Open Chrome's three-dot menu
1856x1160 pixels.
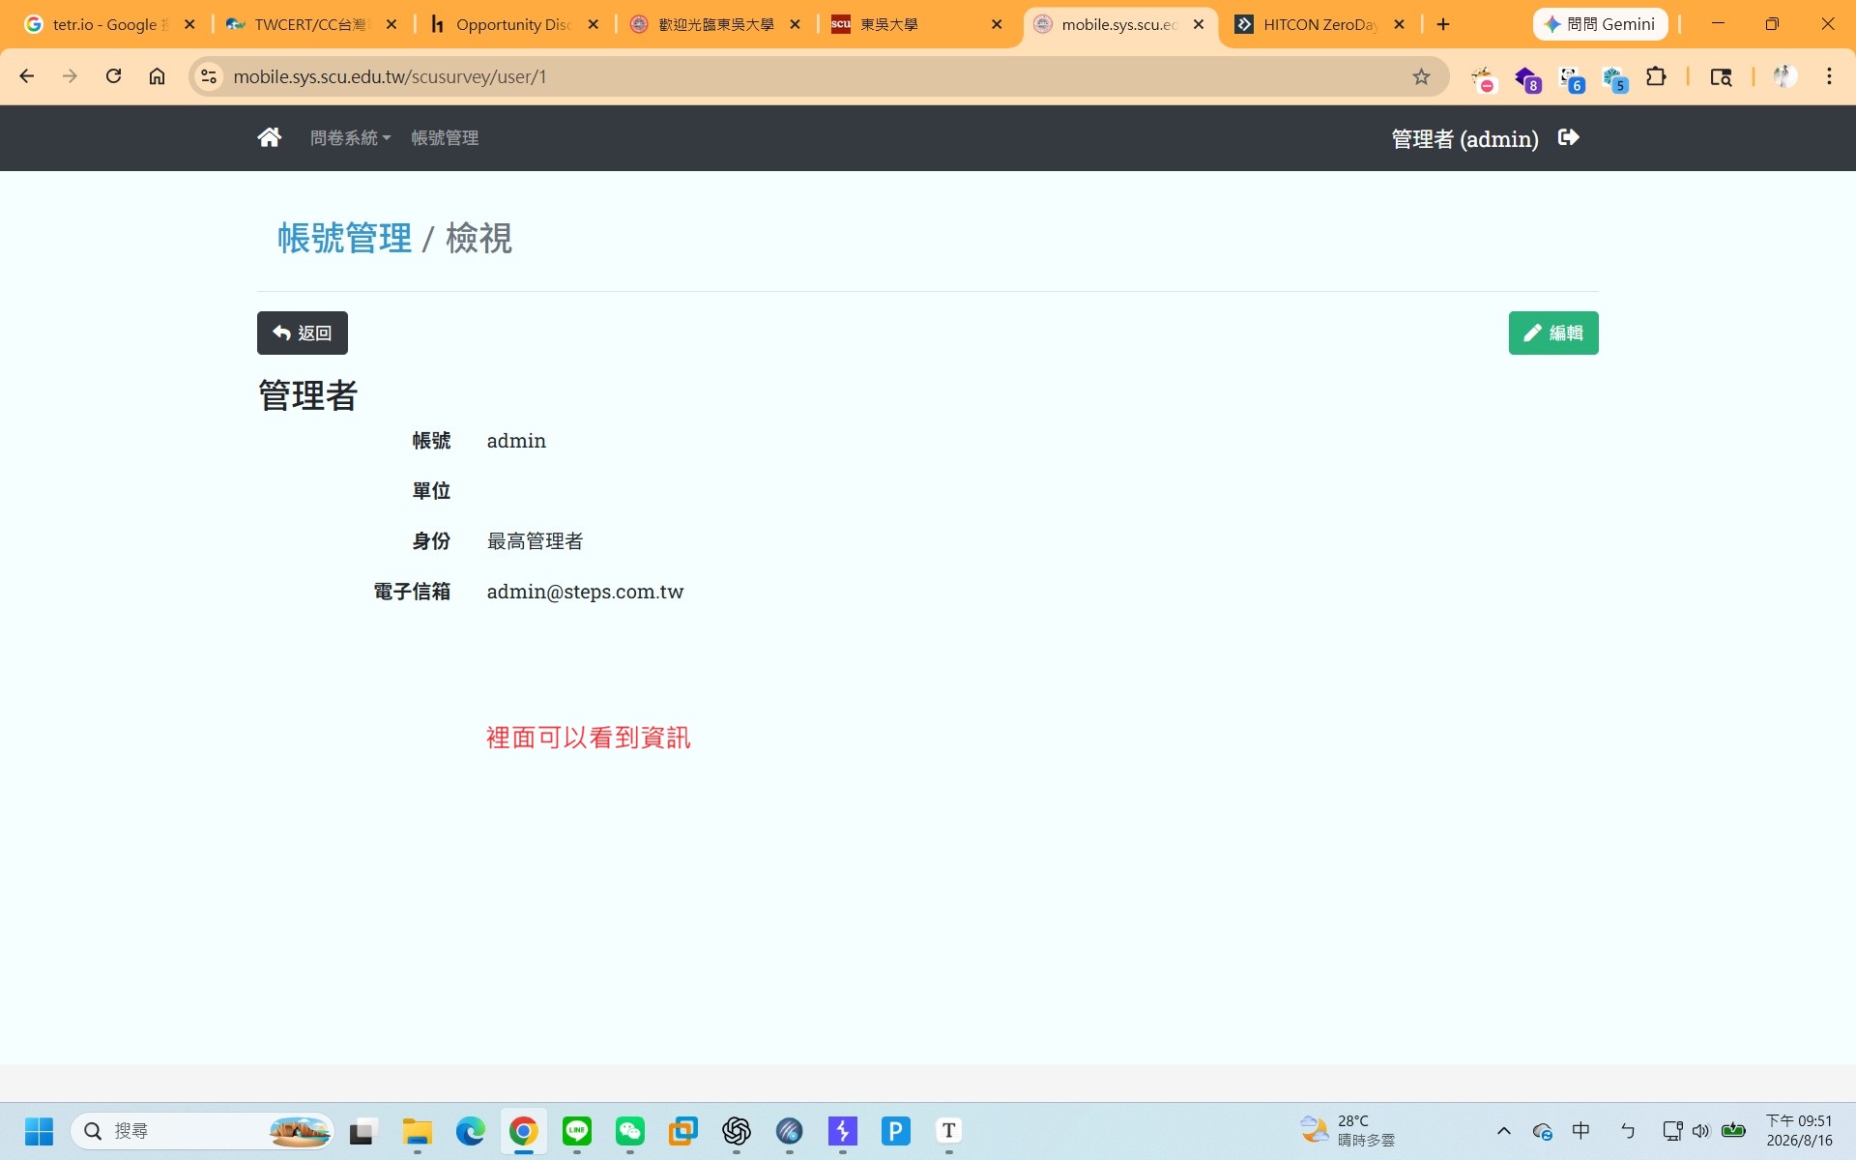coord(1829,76)
